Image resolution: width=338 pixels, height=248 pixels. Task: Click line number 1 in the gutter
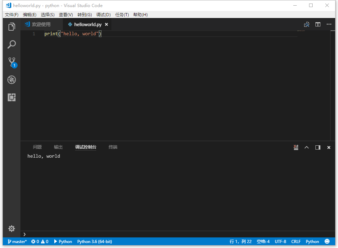[x=34, y=34]
